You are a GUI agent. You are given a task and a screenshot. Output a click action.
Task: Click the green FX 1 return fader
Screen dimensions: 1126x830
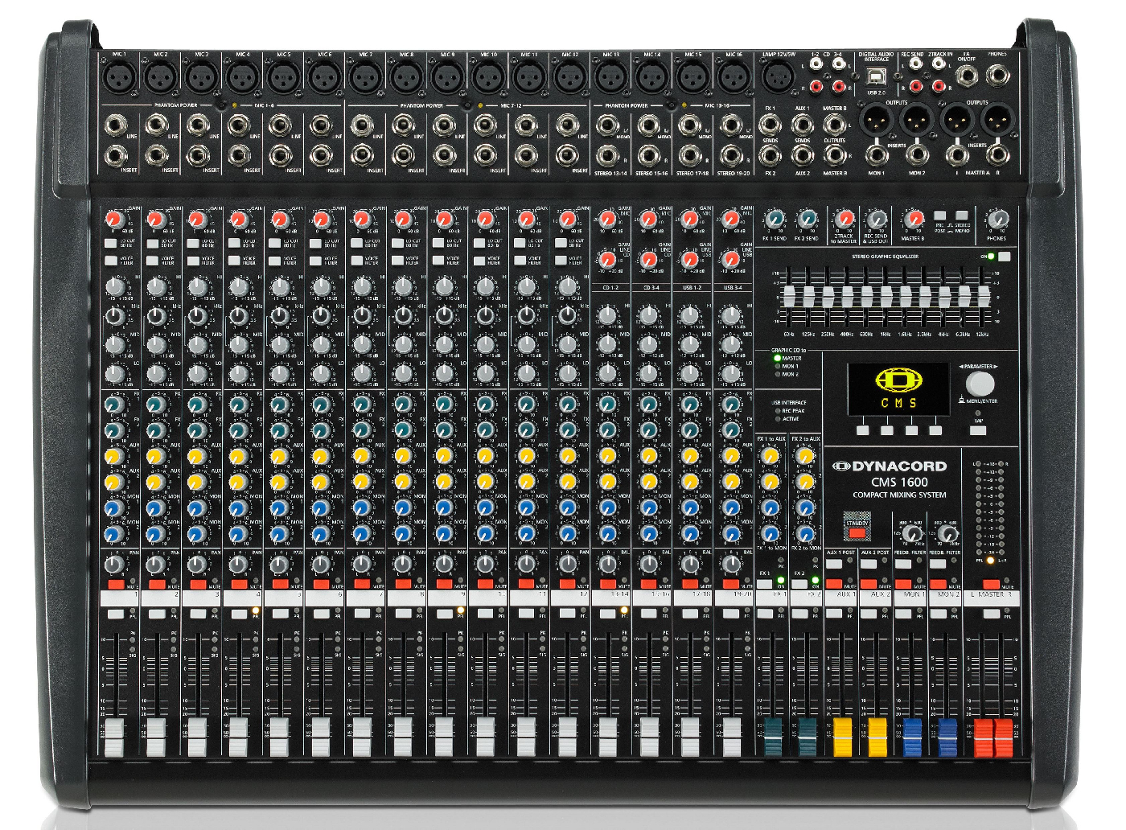(x=773, y=738)
